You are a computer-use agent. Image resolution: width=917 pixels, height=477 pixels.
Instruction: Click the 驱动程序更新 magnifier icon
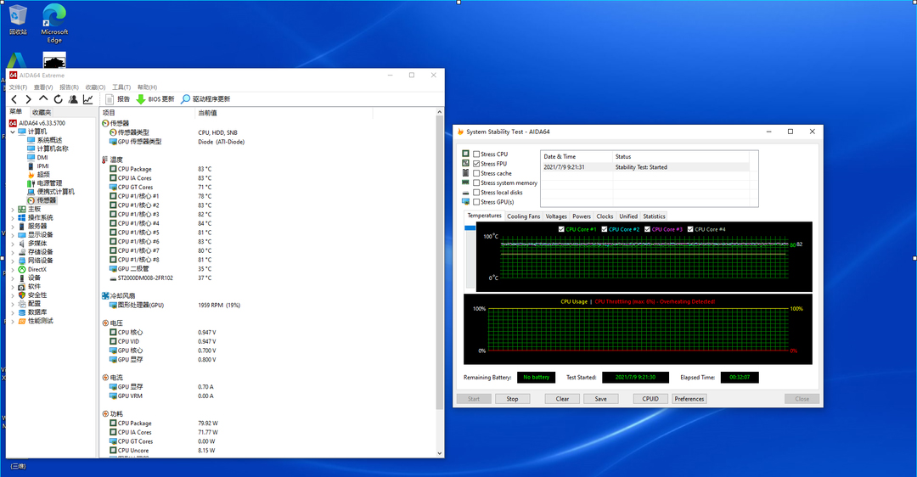[185, 99]
